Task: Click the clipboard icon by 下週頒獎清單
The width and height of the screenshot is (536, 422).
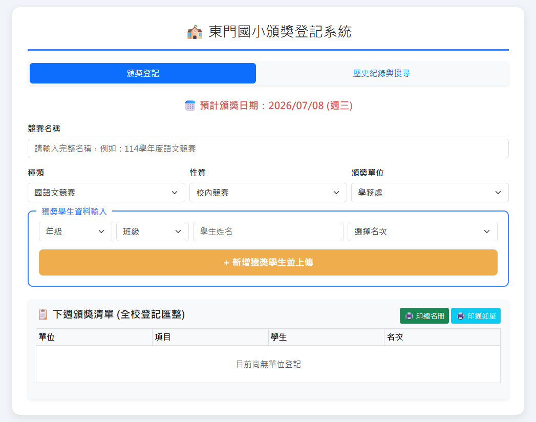Action: click(43, 314)
